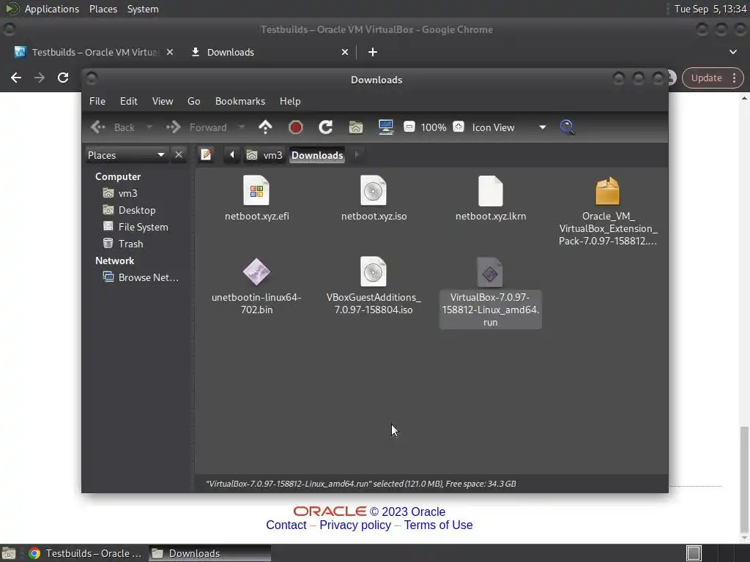The width and height of the screenshot is (750, 562).
Task: Zoom out with the minus icon
Action: point(409,127)
